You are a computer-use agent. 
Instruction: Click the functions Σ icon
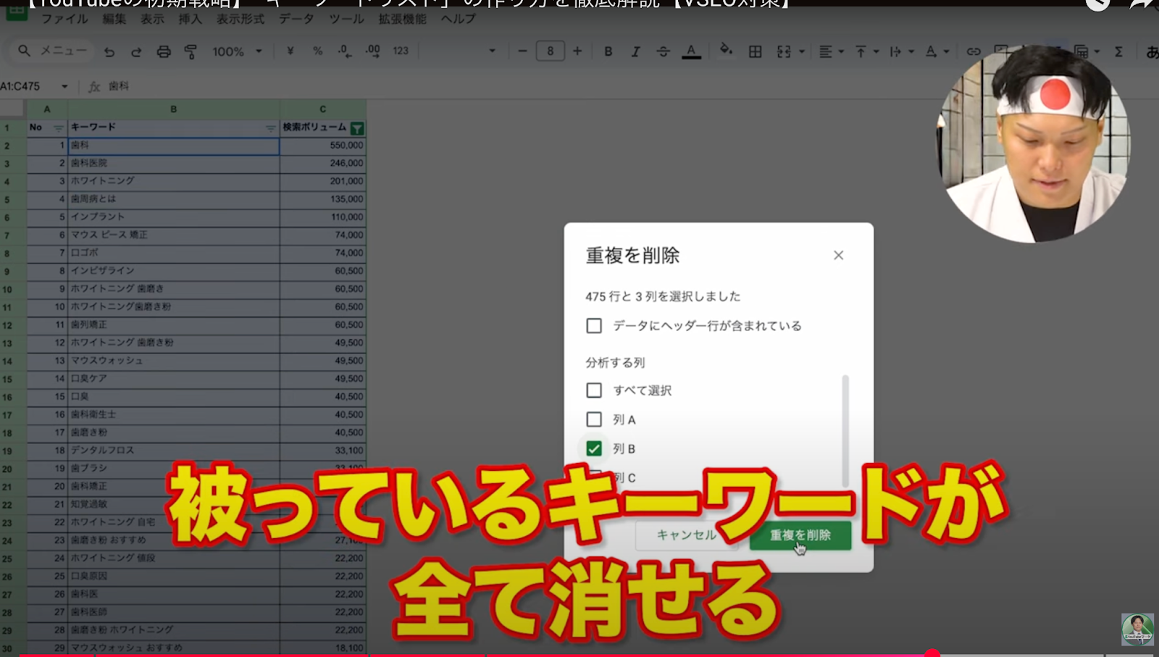(1120, 51)
